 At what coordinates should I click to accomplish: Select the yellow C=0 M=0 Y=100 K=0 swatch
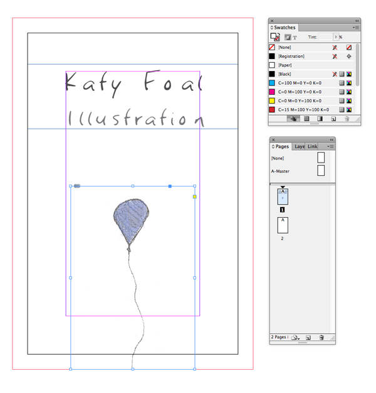pos(311,100)
